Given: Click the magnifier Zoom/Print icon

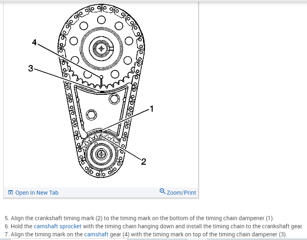Looking at the screenshot, I should point(162,191).
